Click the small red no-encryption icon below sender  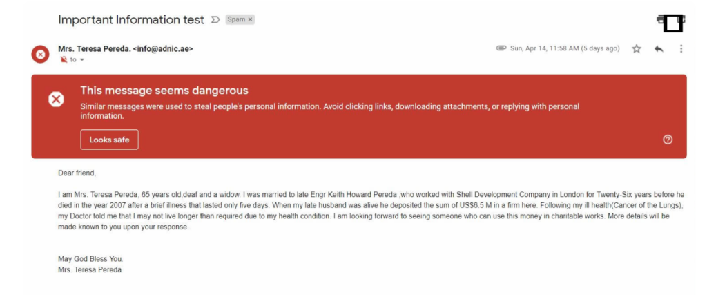[x=64, y=60]
